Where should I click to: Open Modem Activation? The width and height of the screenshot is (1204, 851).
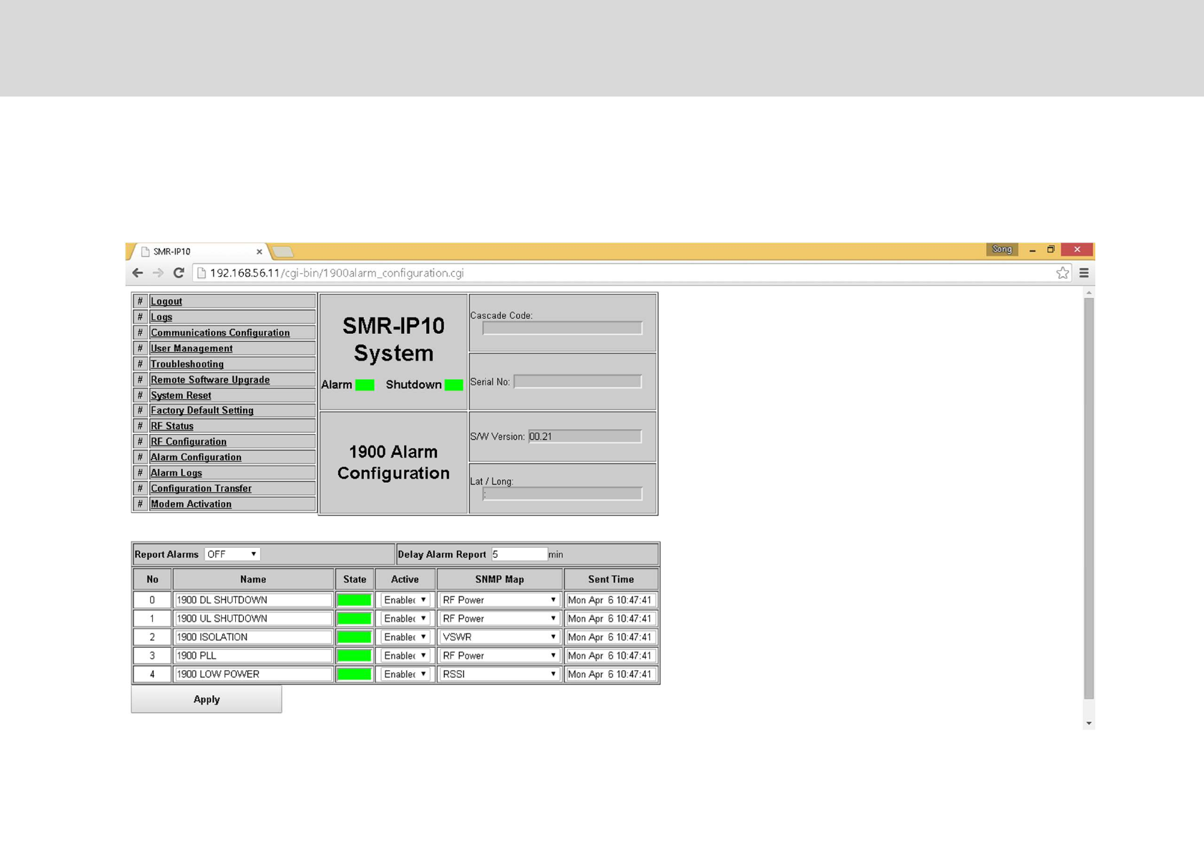coord(191,505)
